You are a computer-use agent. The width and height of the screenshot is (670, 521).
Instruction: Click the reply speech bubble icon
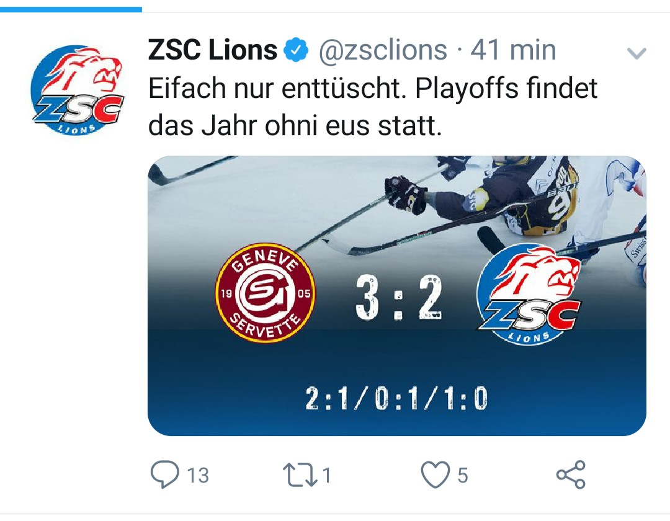(x=164, y=475)
